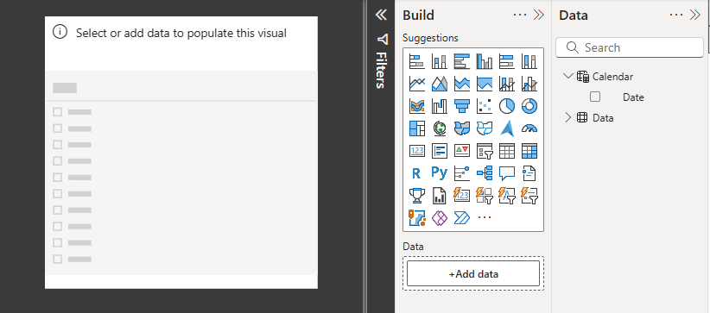Select the new List slicer visual
Viewport: 710px width, 313px height.
pyautogui.click(x=529, y=196)
